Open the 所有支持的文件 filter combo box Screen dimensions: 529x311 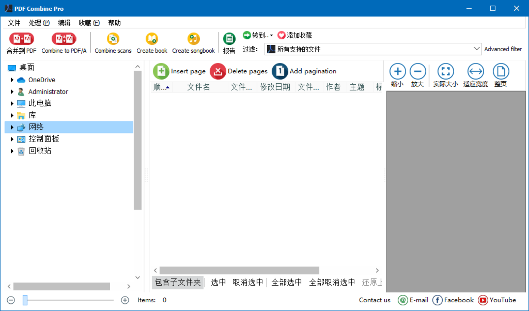point(373,49)
